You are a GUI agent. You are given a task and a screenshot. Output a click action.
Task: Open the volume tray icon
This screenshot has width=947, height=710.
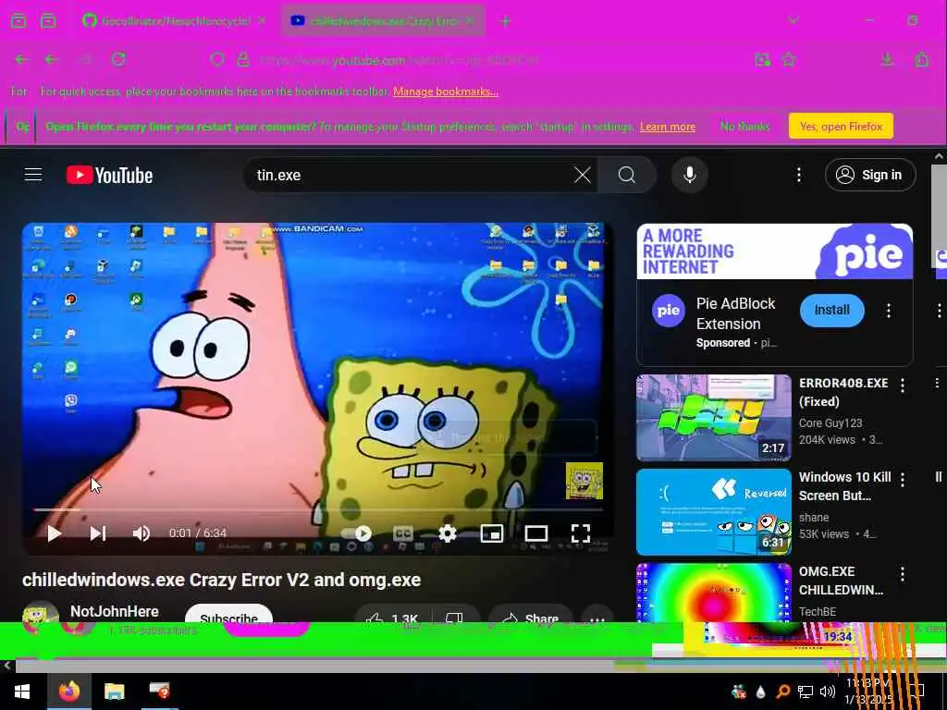tap(828, 692)
